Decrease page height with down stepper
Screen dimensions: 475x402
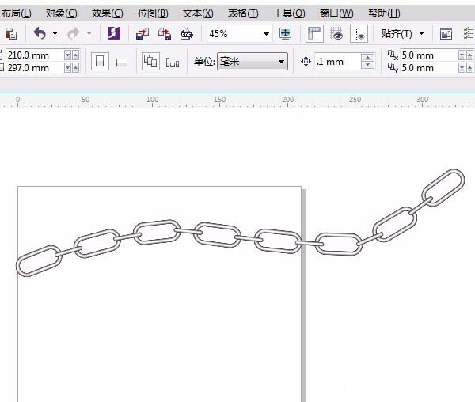(67, 68)
